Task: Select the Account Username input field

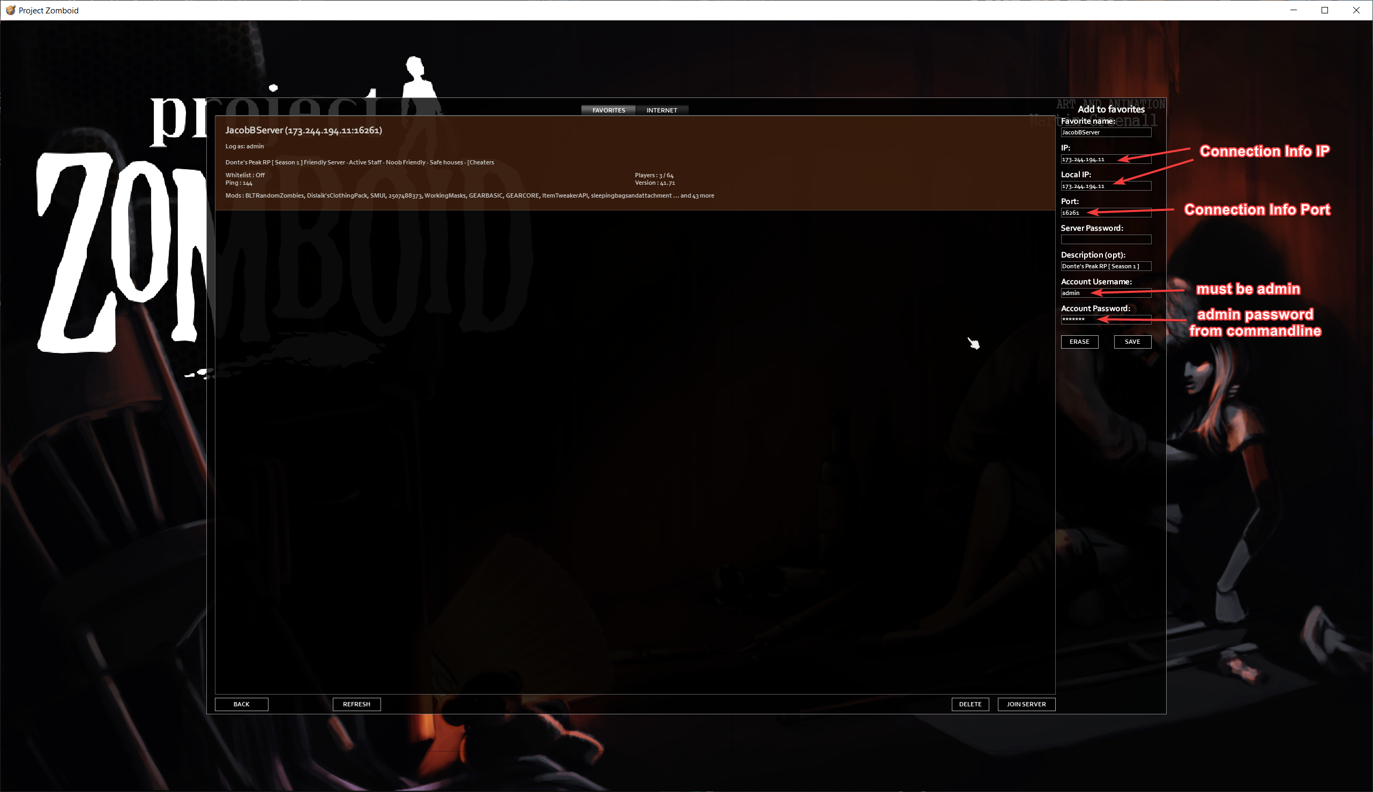Action: pos(1105,292)
